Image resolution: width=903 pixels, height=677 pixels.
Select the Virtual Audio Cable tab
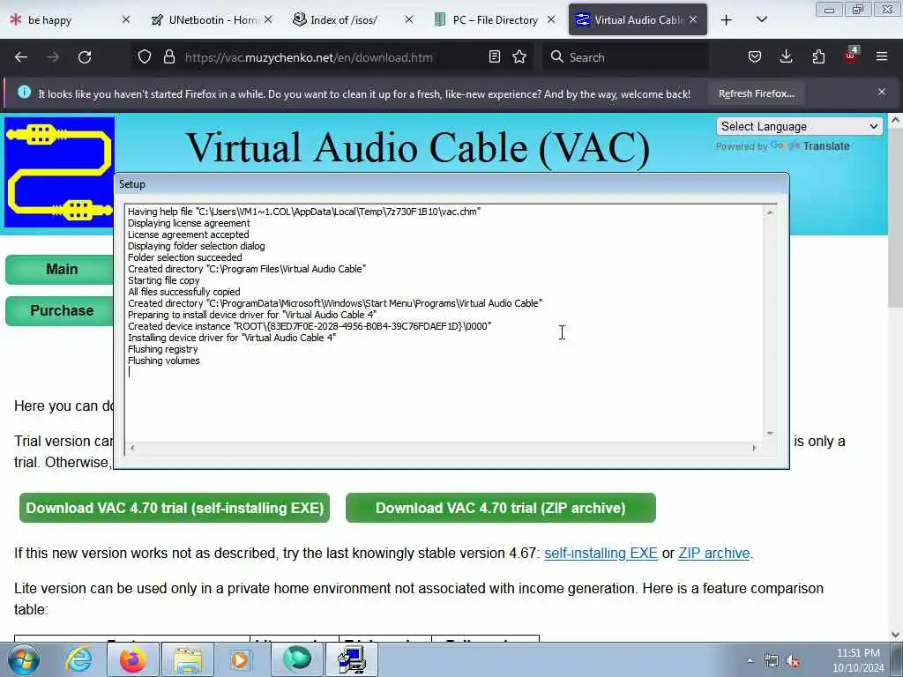click(638, 20)
